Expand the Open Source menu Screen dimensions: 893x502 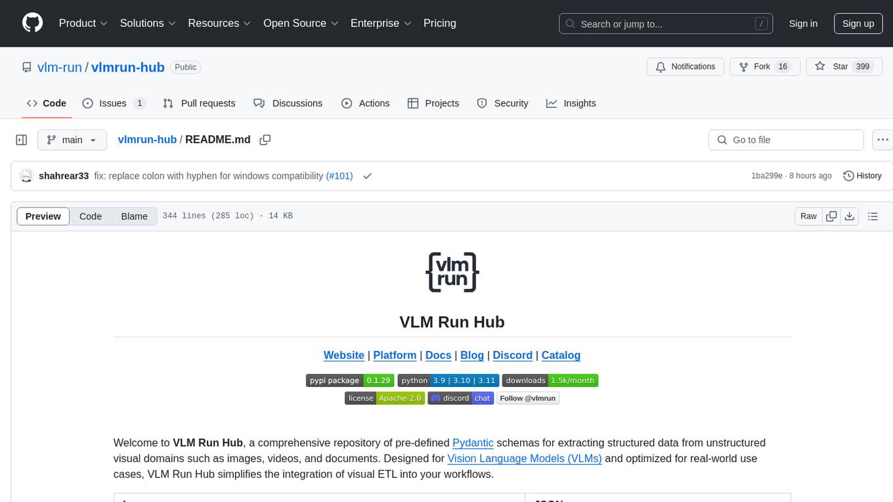pos(301,23)
